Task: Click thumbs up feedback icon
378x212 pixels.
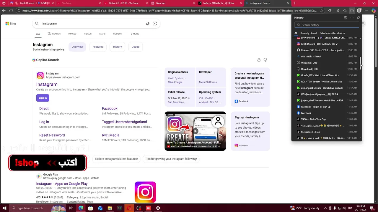Action: [259, 60]
